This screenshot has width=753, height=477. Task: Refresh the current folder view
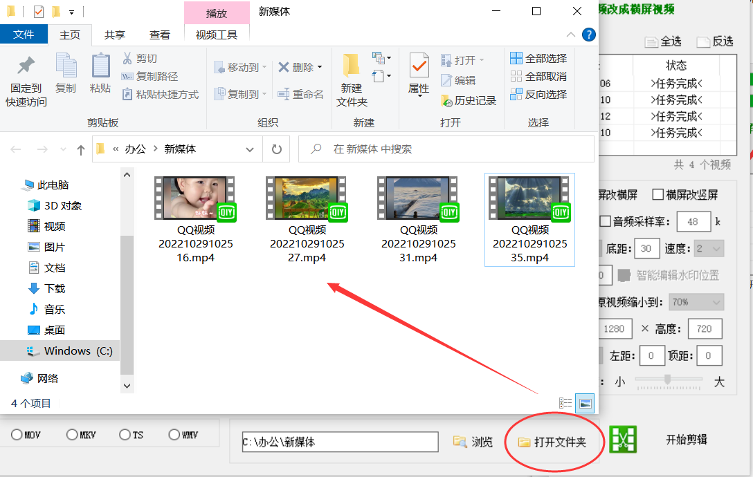coord(277,149)
